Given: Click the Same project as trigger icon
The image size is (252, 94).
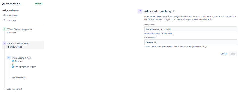Looking at the screenshot, I should [13, 67].
